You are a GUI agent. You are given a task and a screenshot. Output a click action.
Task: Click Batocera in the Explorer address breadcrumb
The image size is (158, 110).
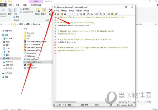(x=37, y=24)
